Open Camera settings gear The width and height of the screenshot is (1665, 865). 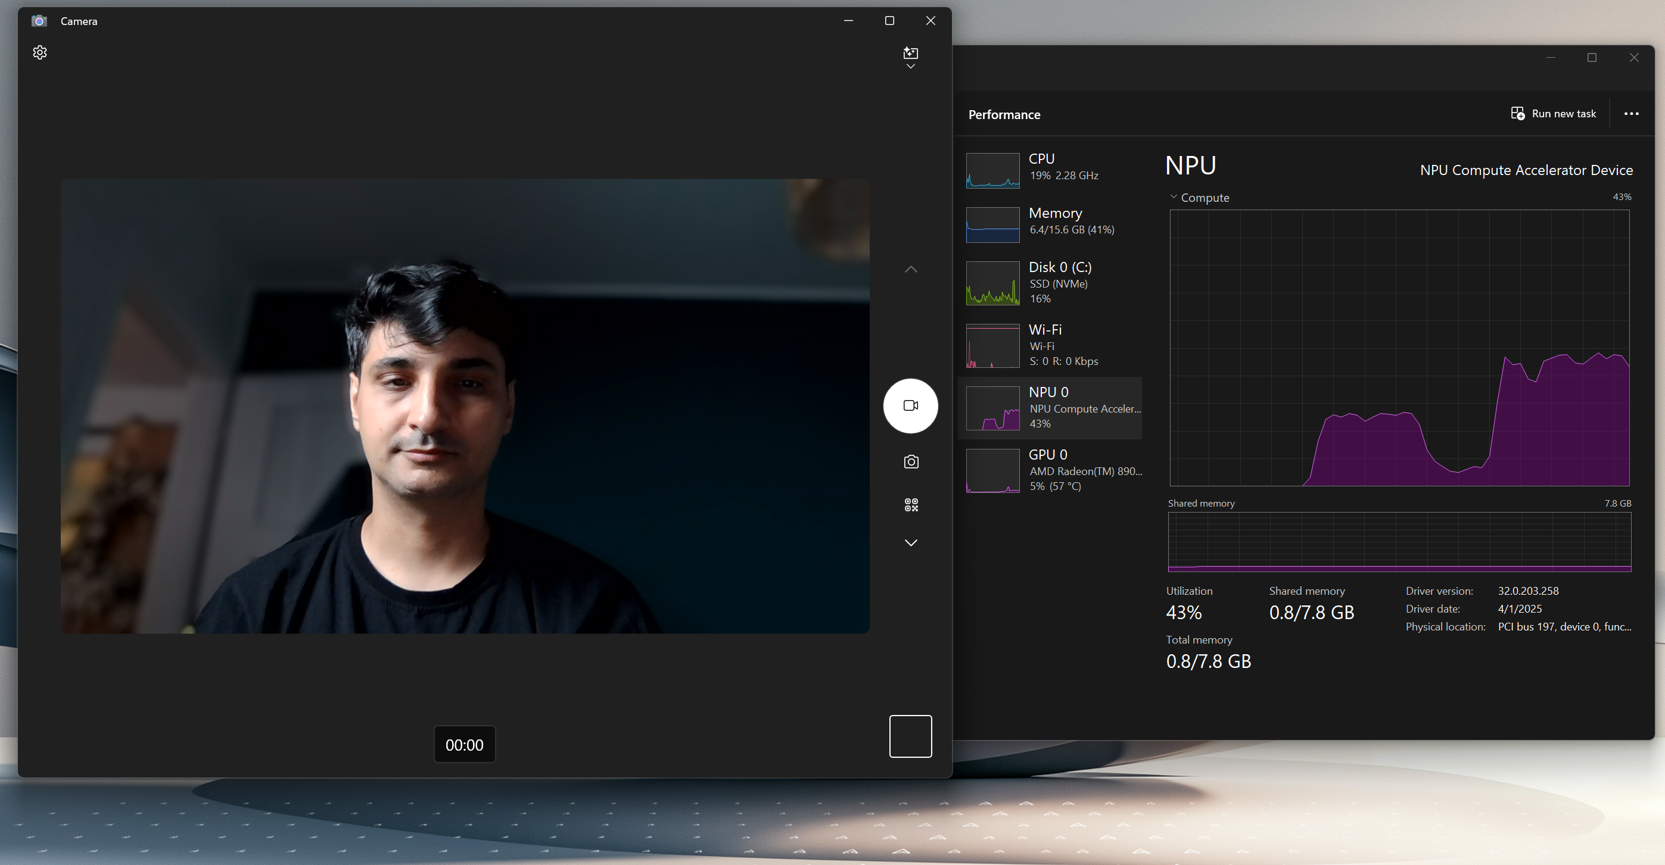[40, 52]
